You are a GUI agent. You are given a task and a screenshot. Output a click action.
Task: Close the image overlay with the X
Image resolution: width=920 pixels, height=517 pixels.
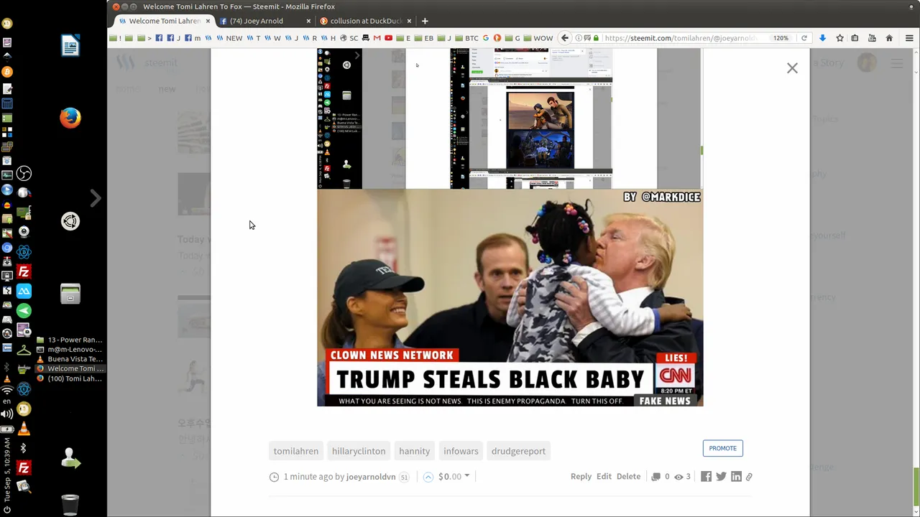pos(792,68)
